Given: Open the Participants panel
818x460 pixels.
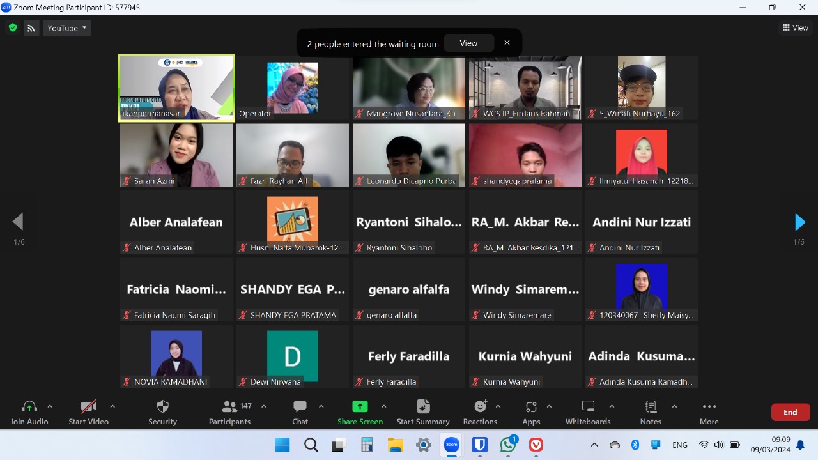Looking at the screenshot, I should pyautogui.click(x=229, y=412).
